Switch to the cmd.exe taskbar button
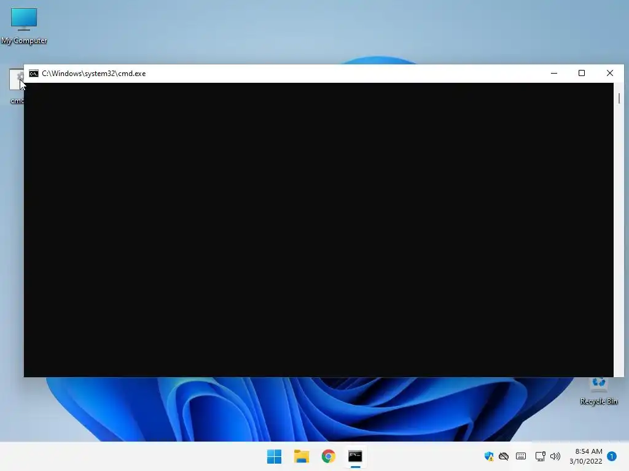Image resolution: width=629 pixels, height=471 pixels. coord(355,456)
